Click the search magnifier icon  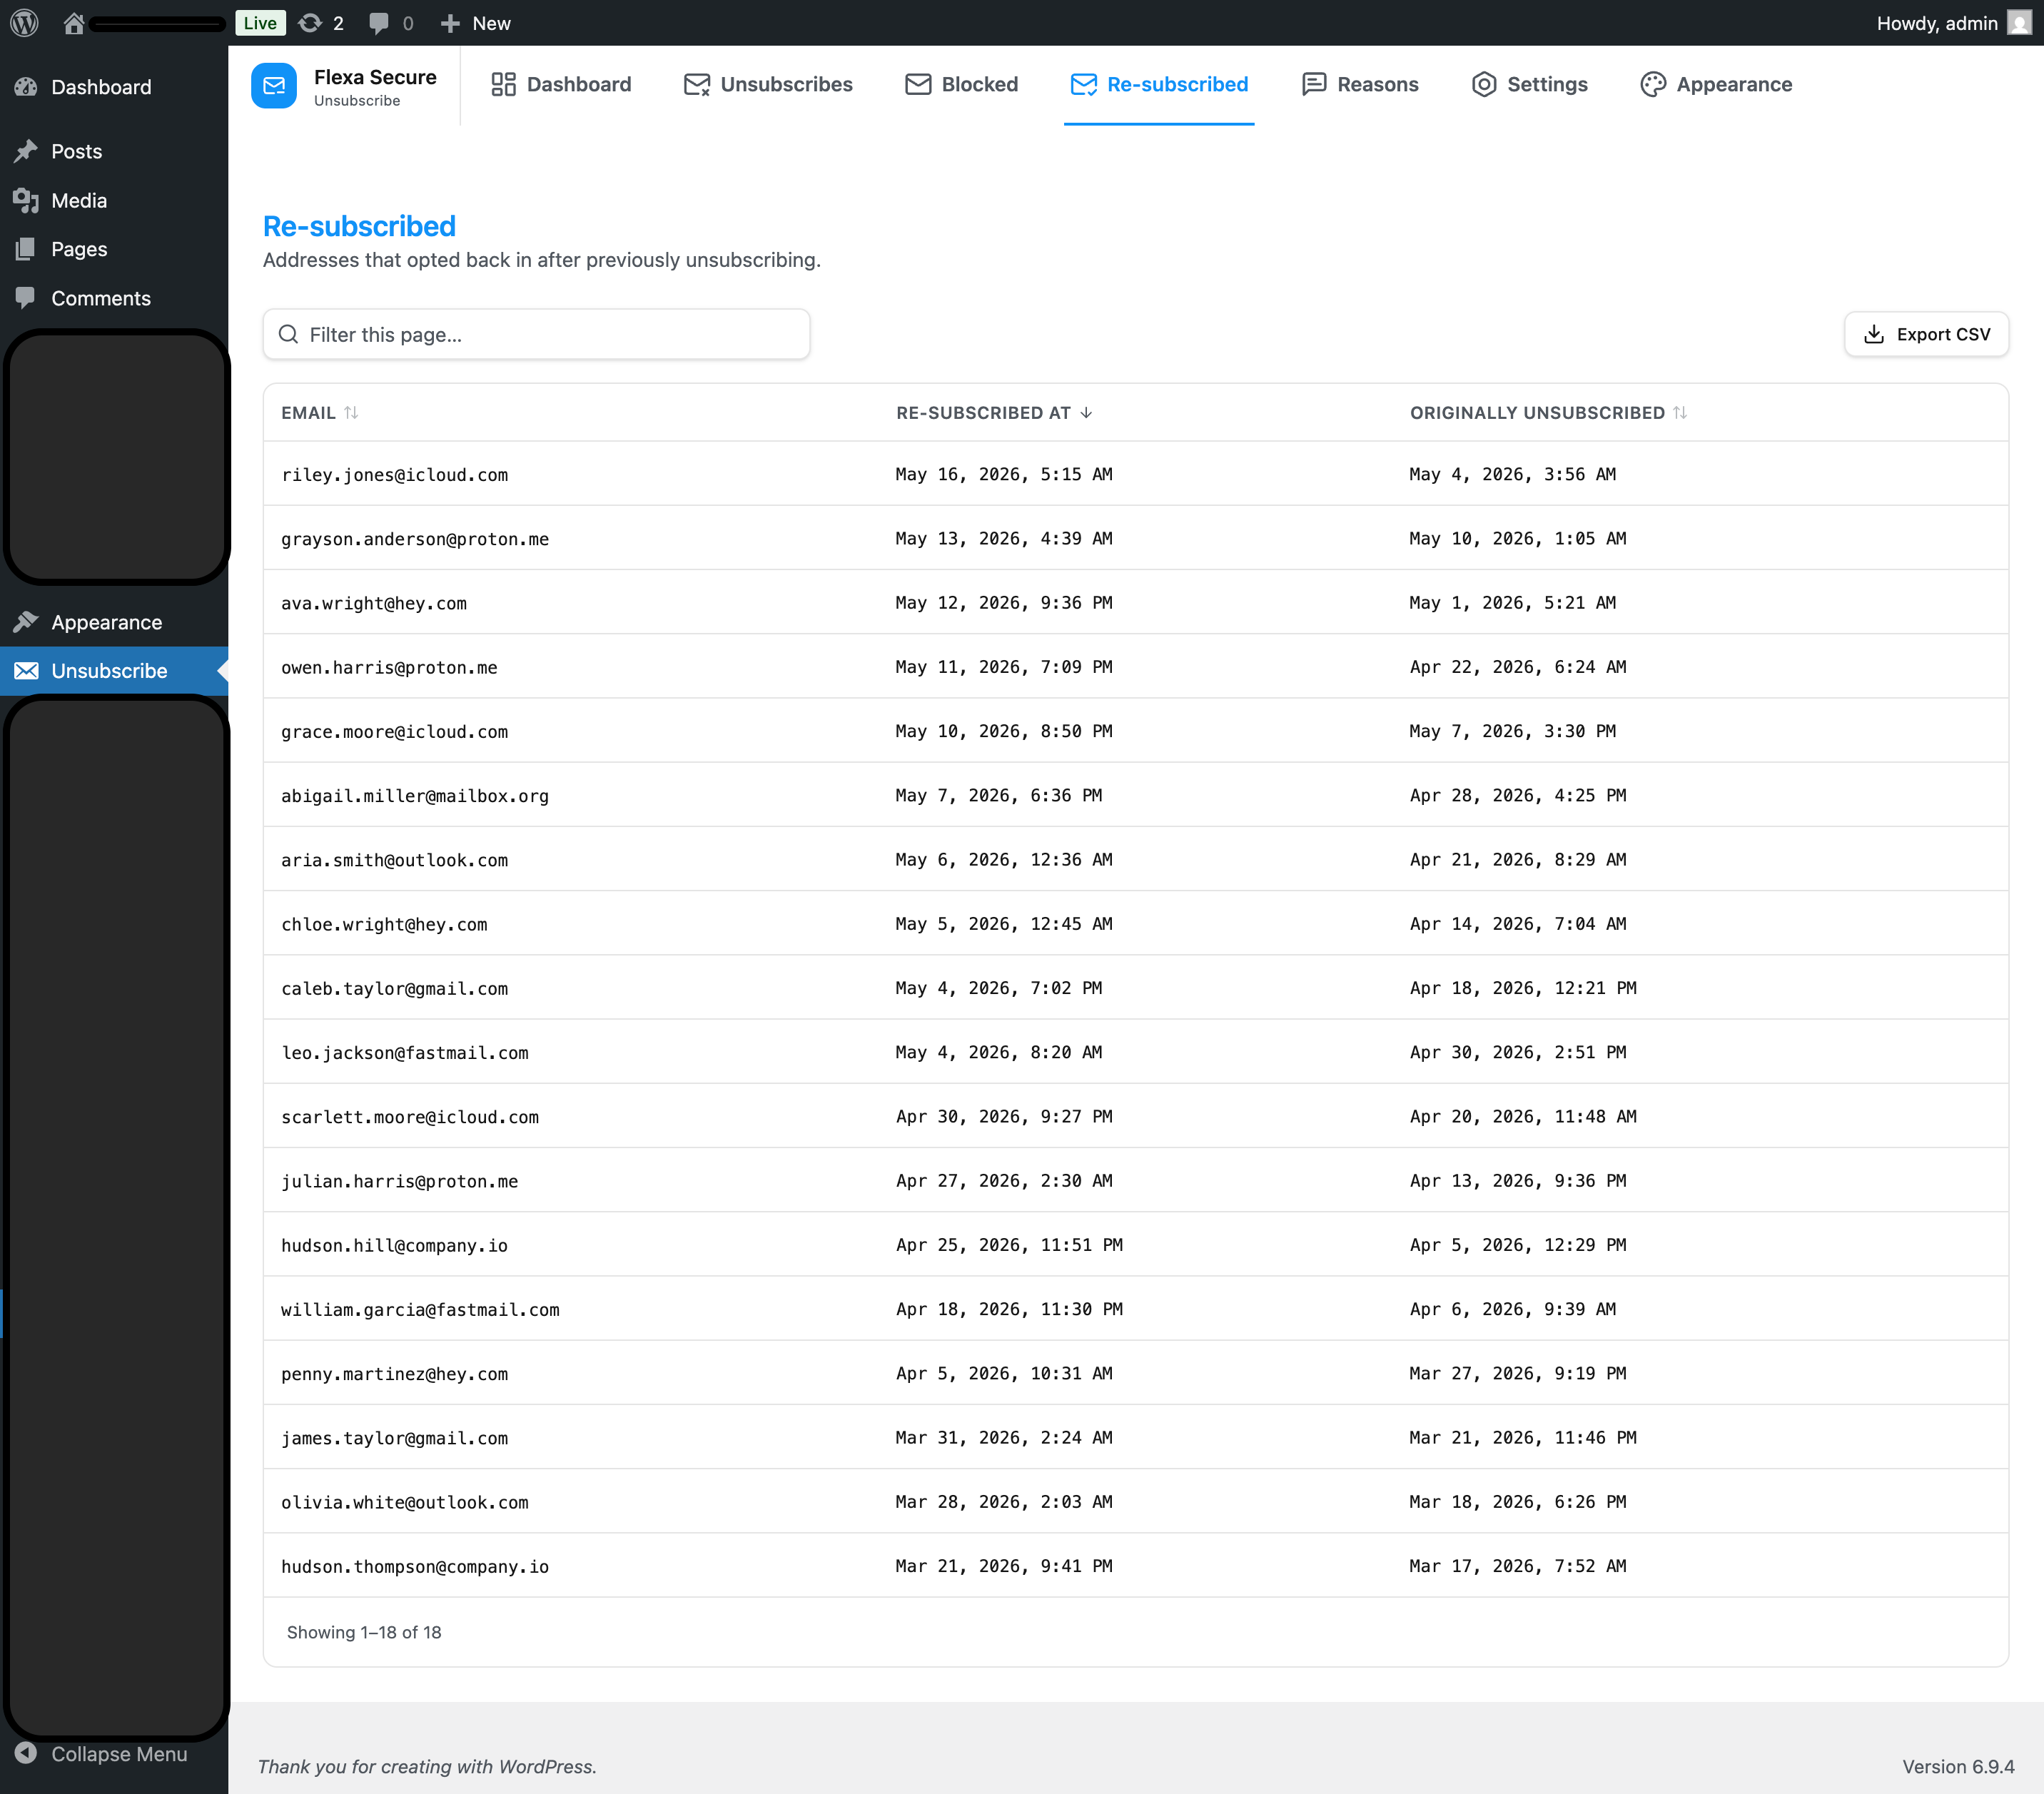(x=288, y=334)
